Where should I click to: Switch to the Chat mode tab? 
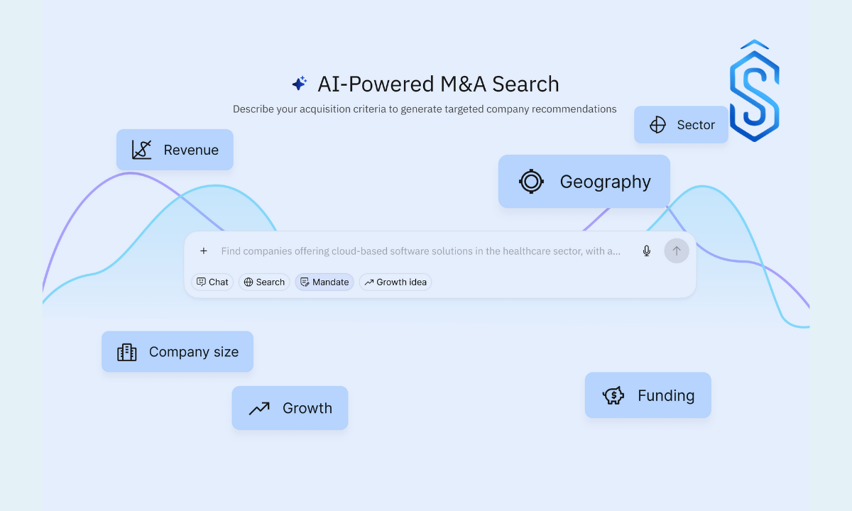[212, 282]
